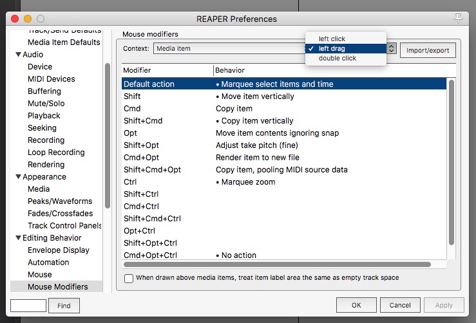The height and width of the screenshot is (323, 476).
Task: Select the Cmd+Ctrl modifier row
Action: (x=284, y=207)
